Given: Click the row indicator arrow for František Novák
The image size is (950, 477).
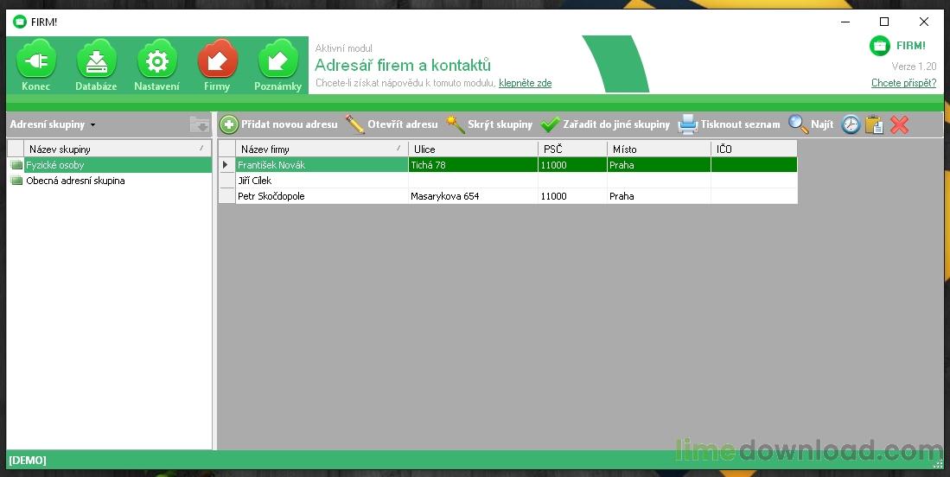Looking at the screenshot, I should 226,165.
